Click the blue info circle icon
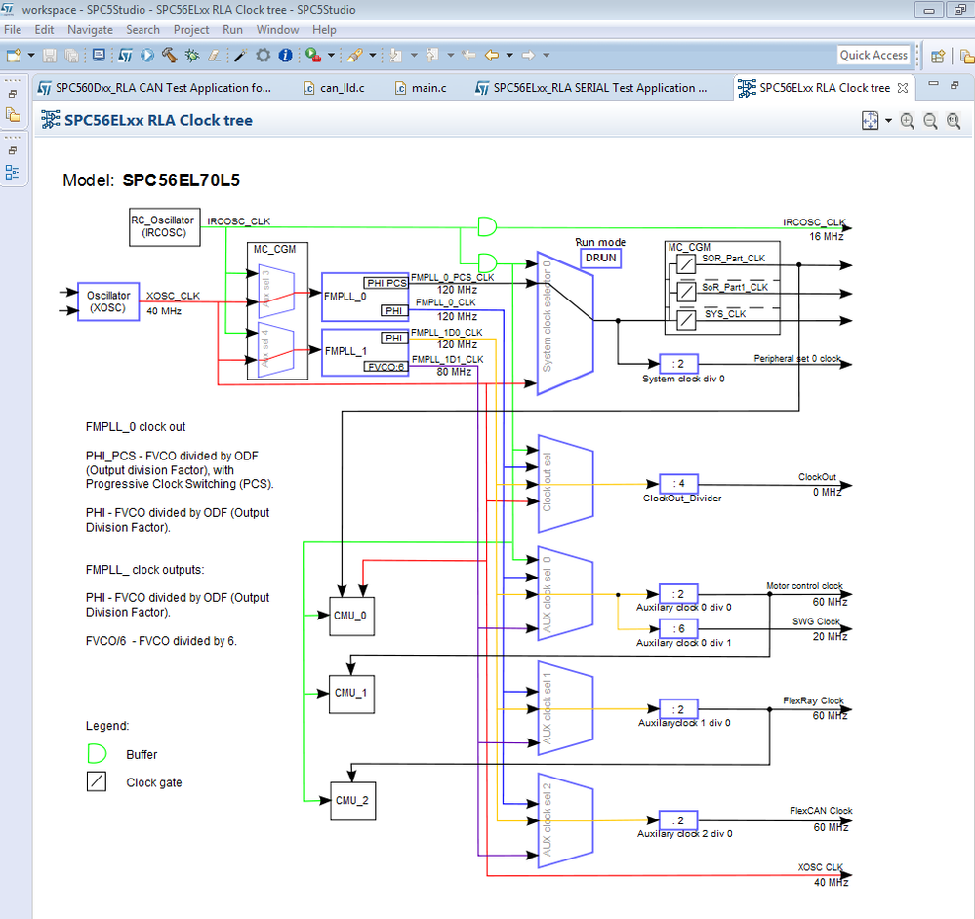The image size is (975, 919). coord(285,56)
